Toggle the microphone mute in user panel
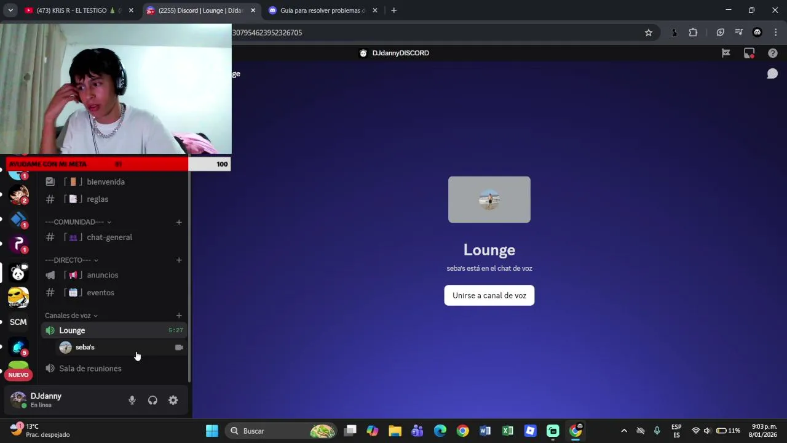Image resolution: width=787 pixels, height=443 pixels. (132, 401)
